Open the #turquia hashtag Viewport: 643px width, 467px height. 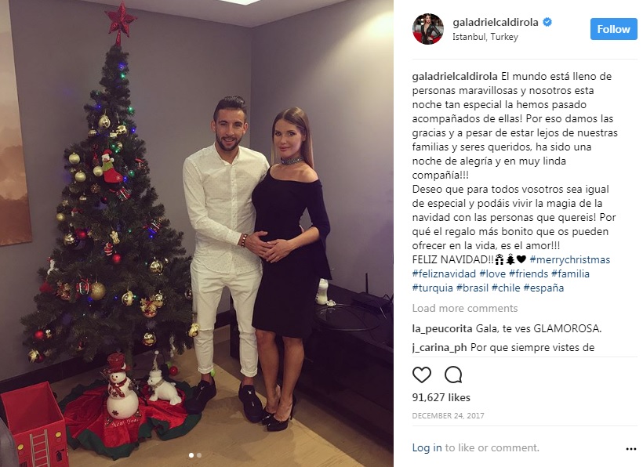click(x=433, y=288)
